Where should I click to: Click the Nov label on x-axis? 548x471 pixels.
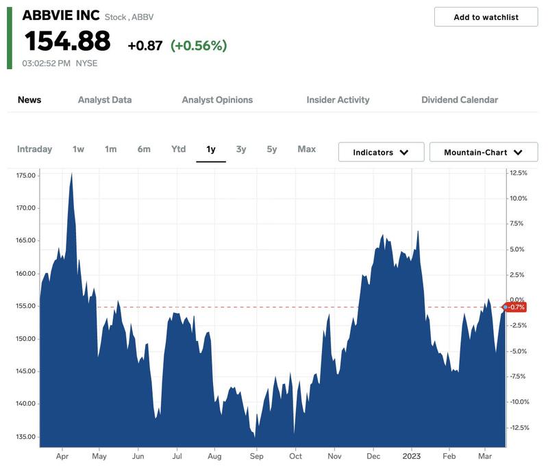(x=334, y=456)
